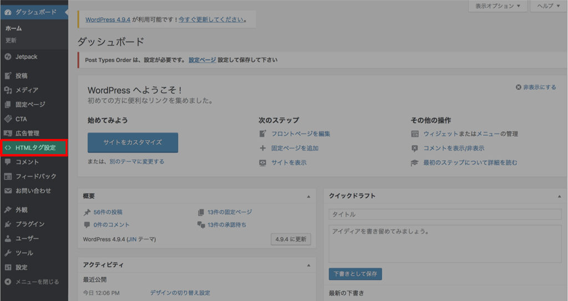Click the ウィジェット link
The width and height of the screenshot is (568, 301).
441,134
